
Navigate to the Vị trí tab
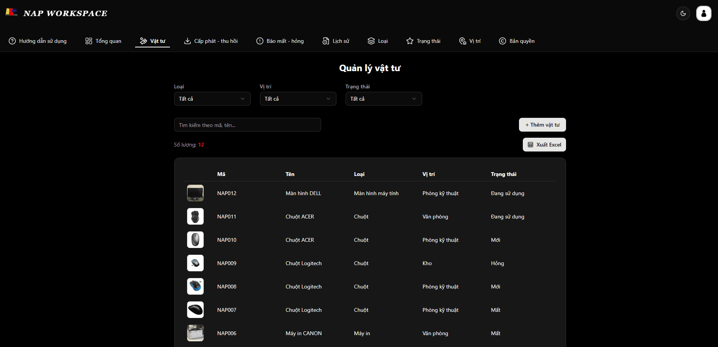(470, 41)
